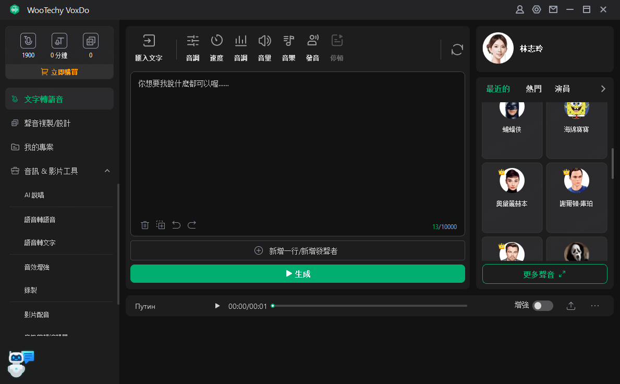Image resolution: width=620 pixels, height=384 pixels.
Task: Export the Путин audio via upload icon
Action: pyautogui.click(x=571, y=306)
